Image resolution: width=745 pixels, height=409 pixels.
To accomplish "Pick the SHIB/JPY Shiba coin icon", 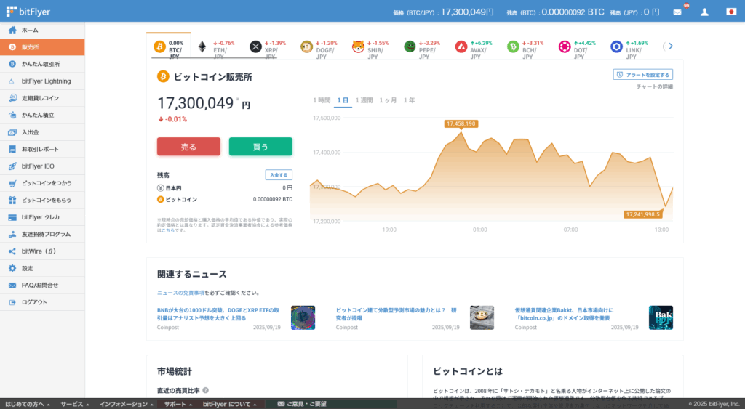I will click(358, 47).
